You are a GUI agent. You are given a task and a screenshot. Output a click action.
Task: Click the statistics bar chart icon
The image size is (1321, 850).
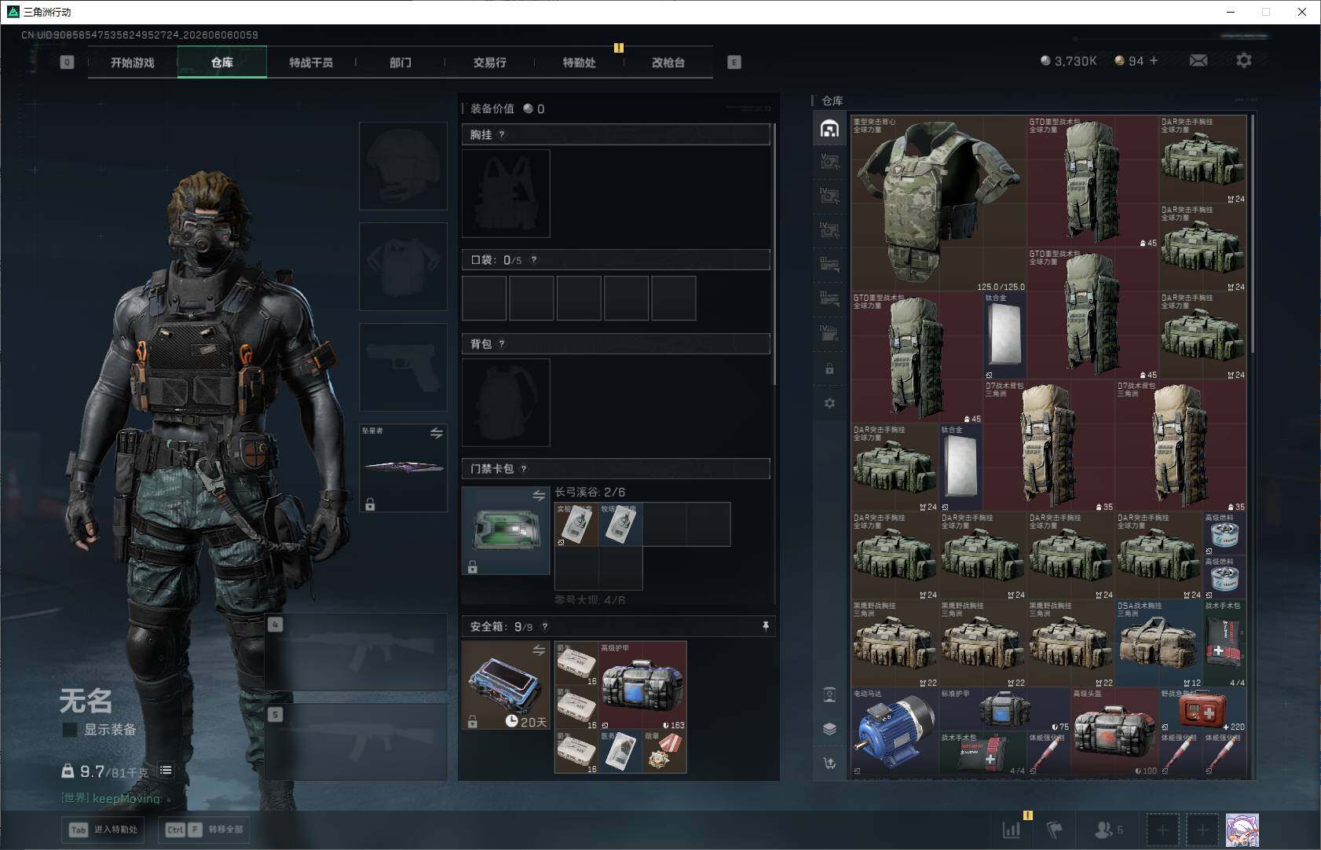(x=1012, y=829)
